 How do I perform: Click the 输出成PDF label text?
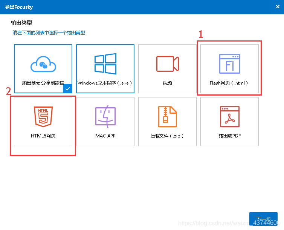[x=230, y=136]
